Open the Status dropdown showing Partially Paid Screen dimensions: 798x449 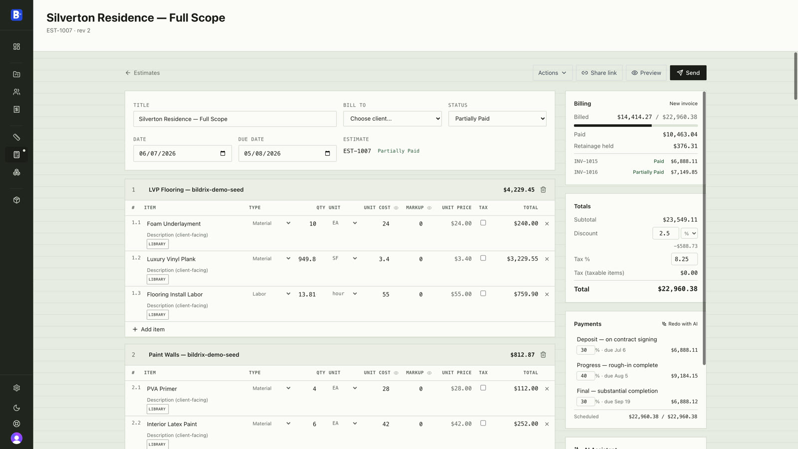(497, 119)
